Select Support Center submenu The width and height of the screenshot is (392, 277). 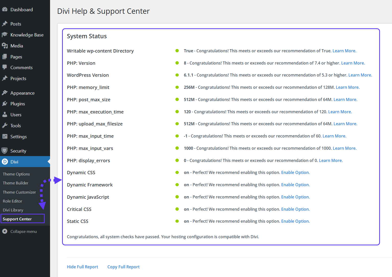click(17, 219)
